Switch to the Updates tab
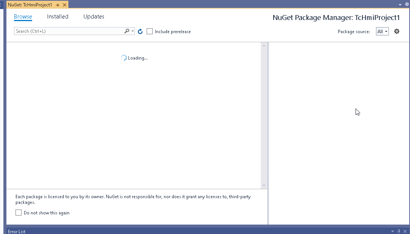Screen dimensions: 410x234 94,17
